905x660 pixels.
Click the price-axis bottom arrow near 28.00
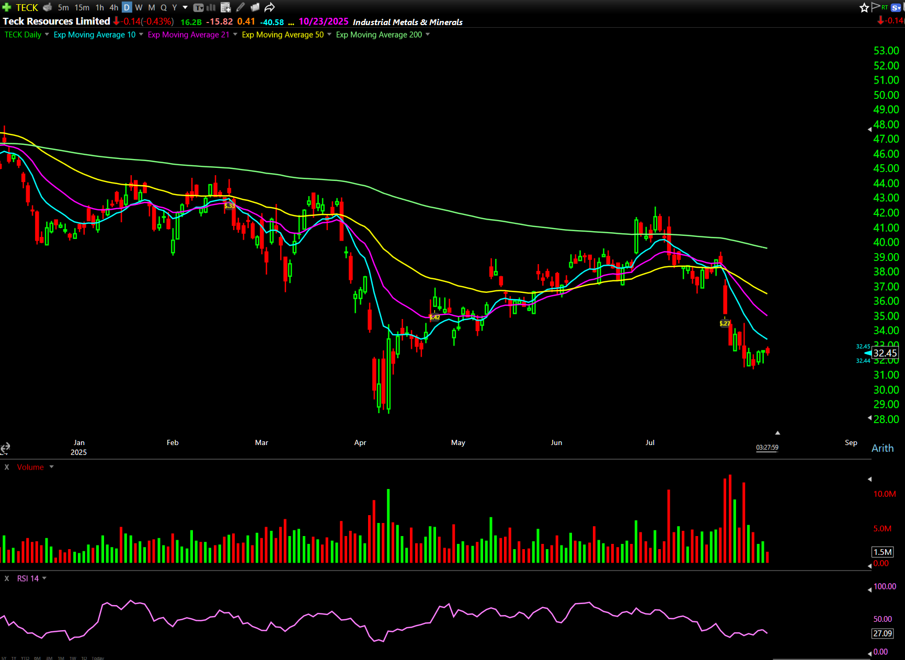tap(869, 417)
